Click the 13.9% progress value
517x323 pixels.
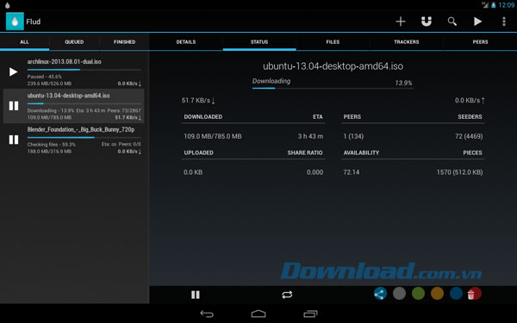coord(403,83)
